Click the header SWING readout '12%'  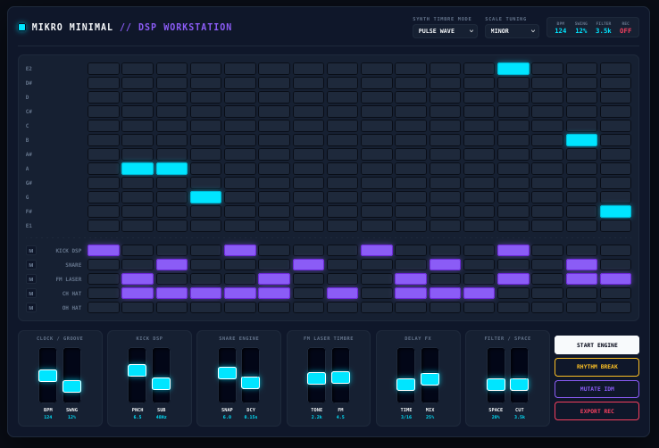point(581,31)
